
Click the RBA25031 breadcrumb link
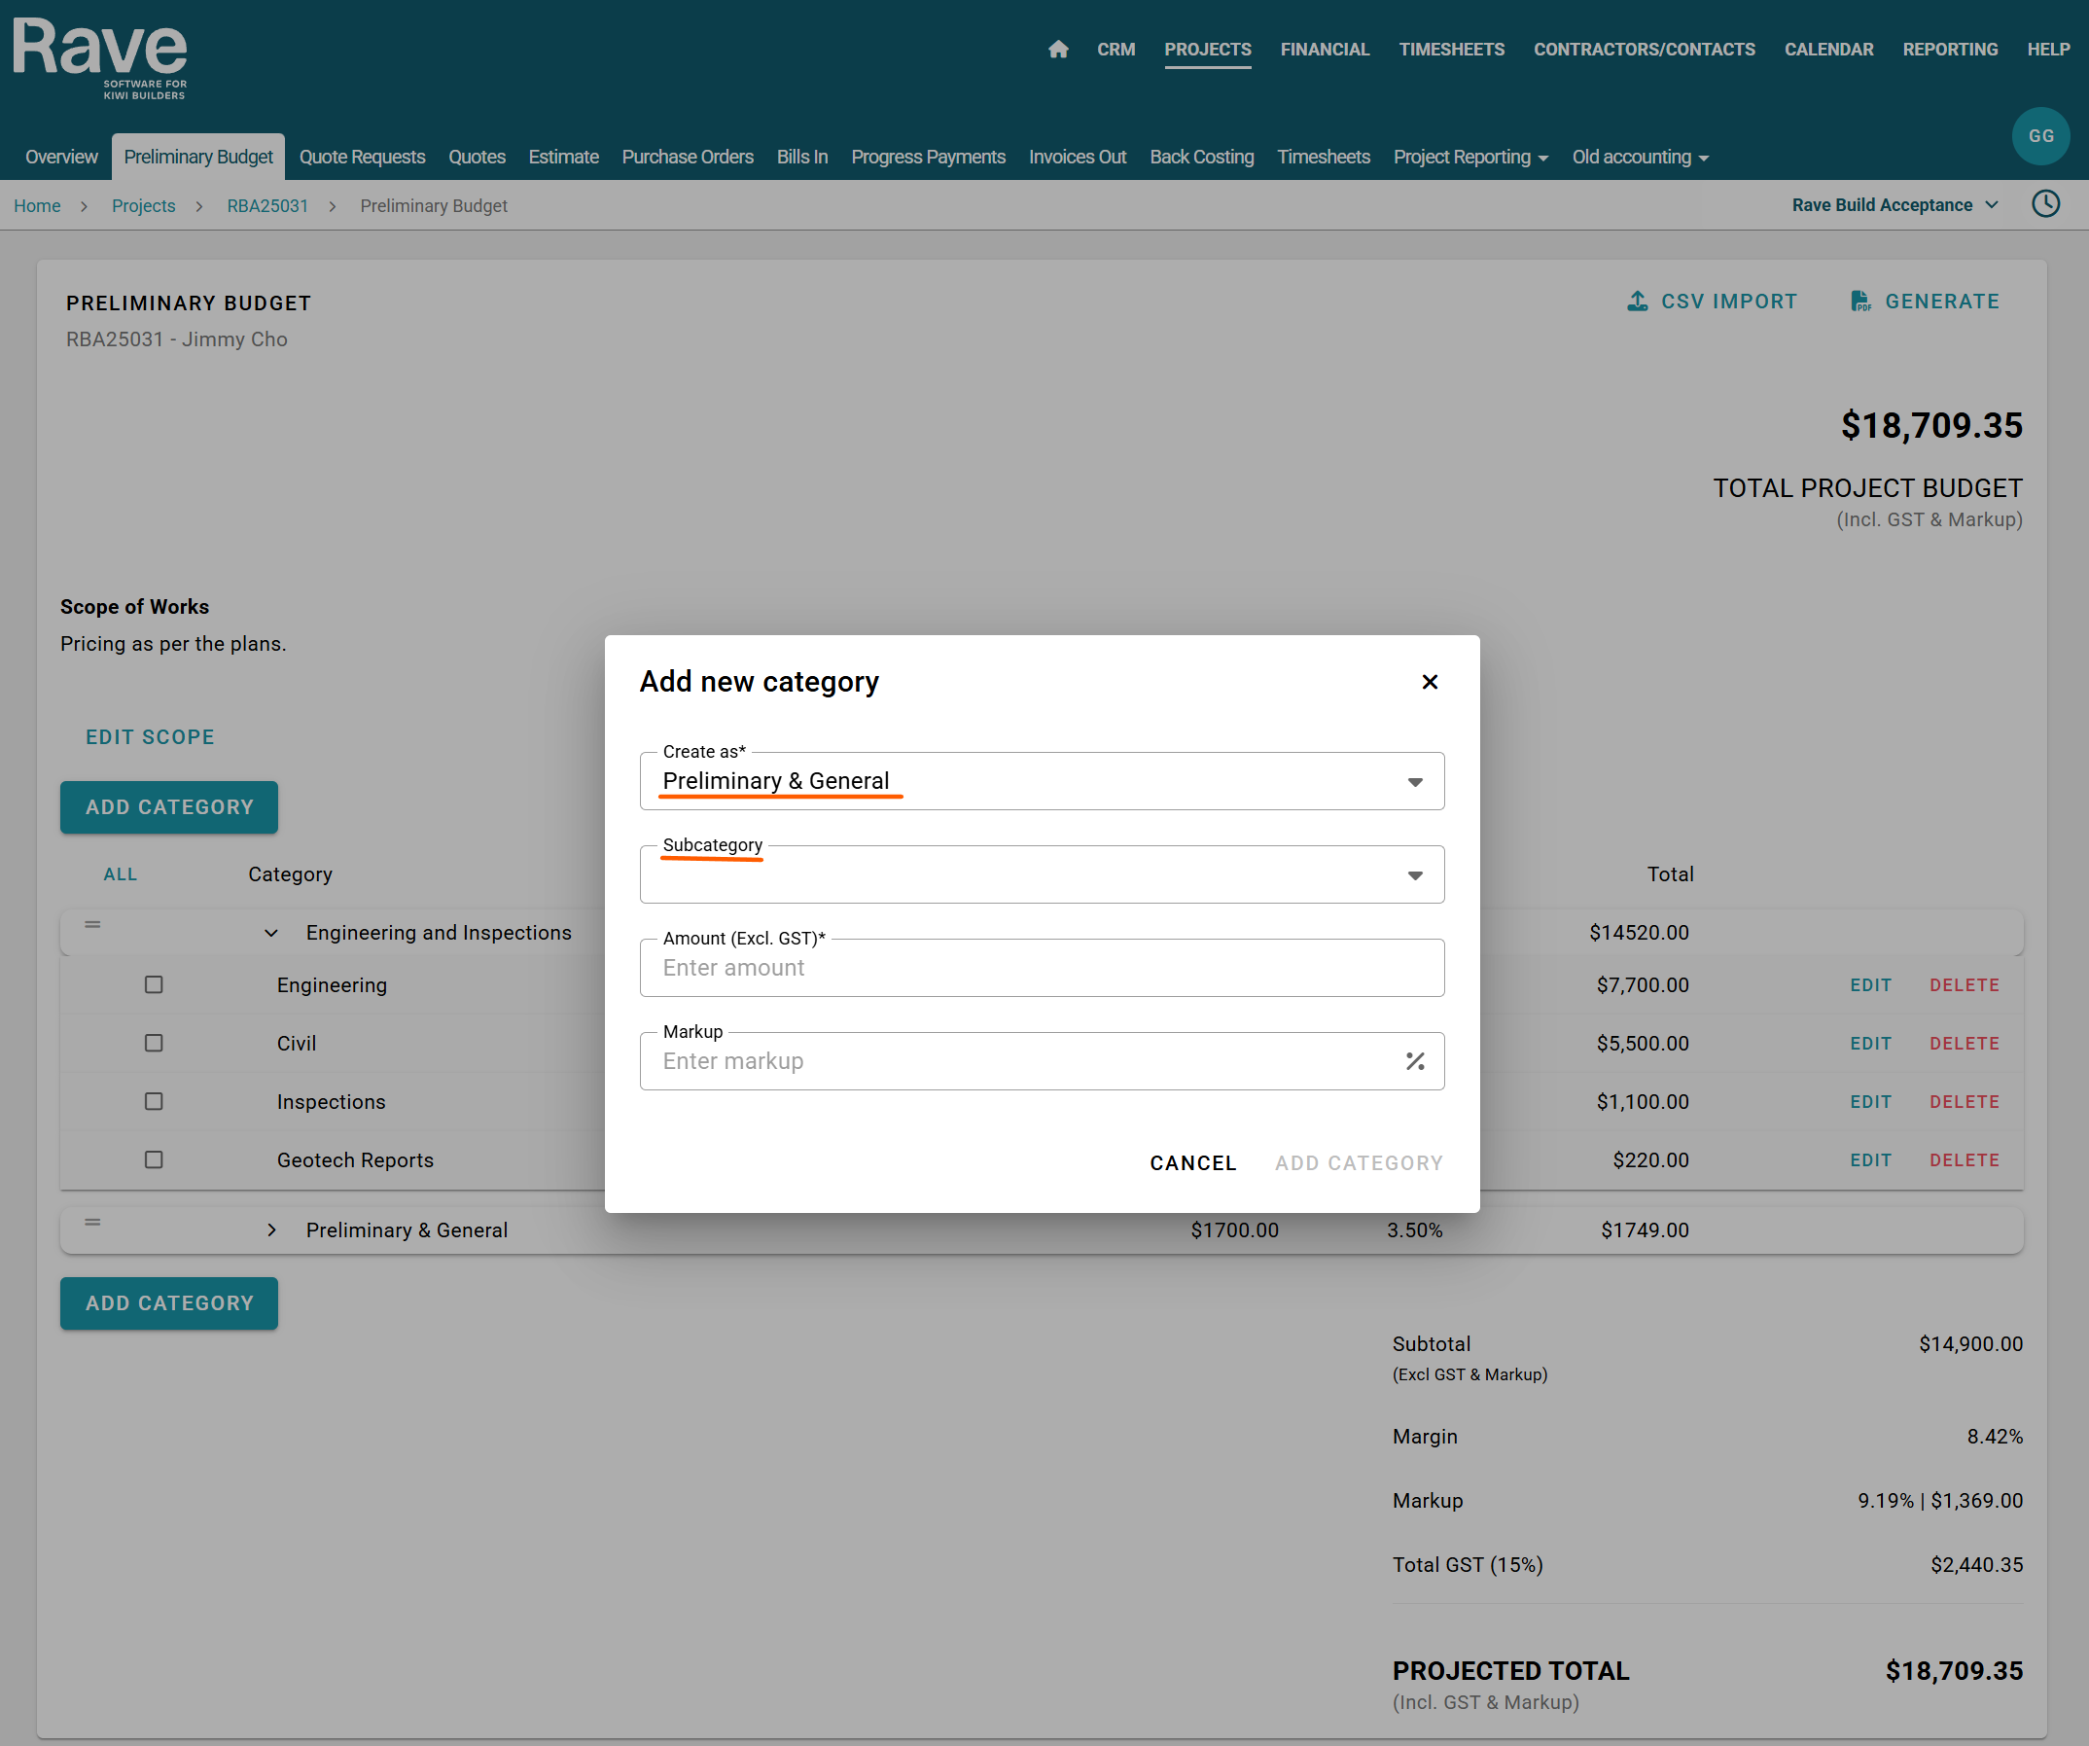click(267, 206)
